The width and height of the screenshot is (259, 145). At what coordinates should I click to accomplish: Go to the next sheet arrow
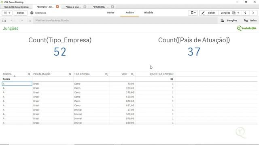coord(253,13)
